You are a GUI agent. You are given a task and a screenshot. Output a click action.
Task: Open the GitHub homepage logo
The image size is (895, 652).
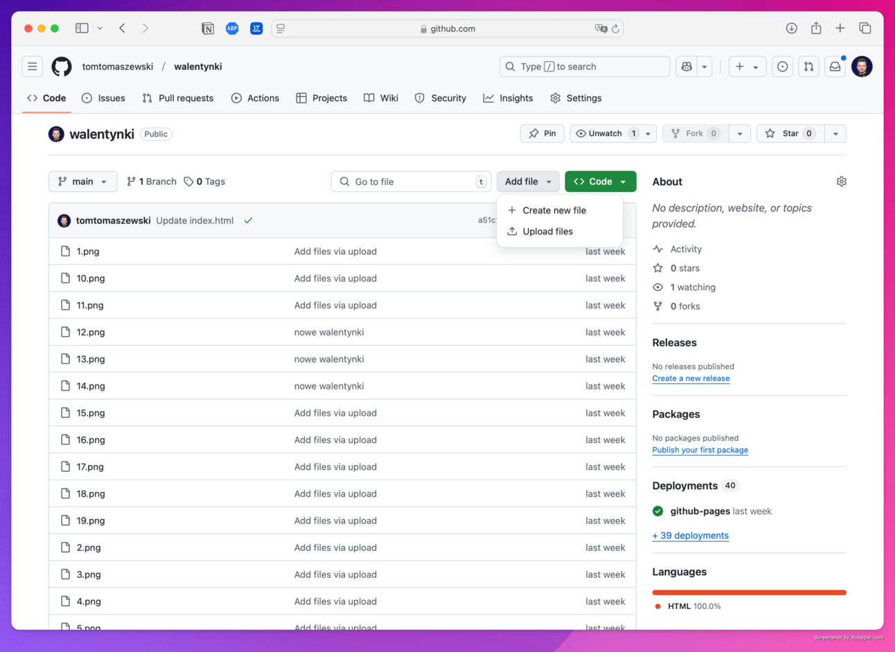62,67
